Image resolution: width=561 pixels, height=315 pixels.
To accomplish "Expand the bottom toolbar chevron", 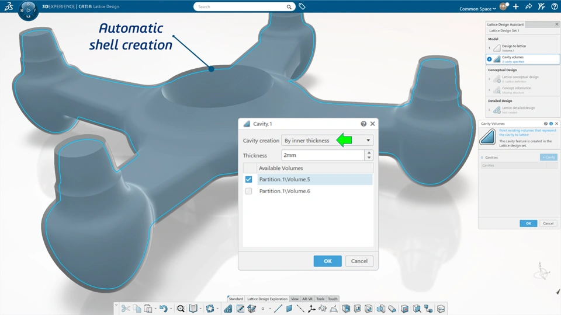I will pos(116,304).
